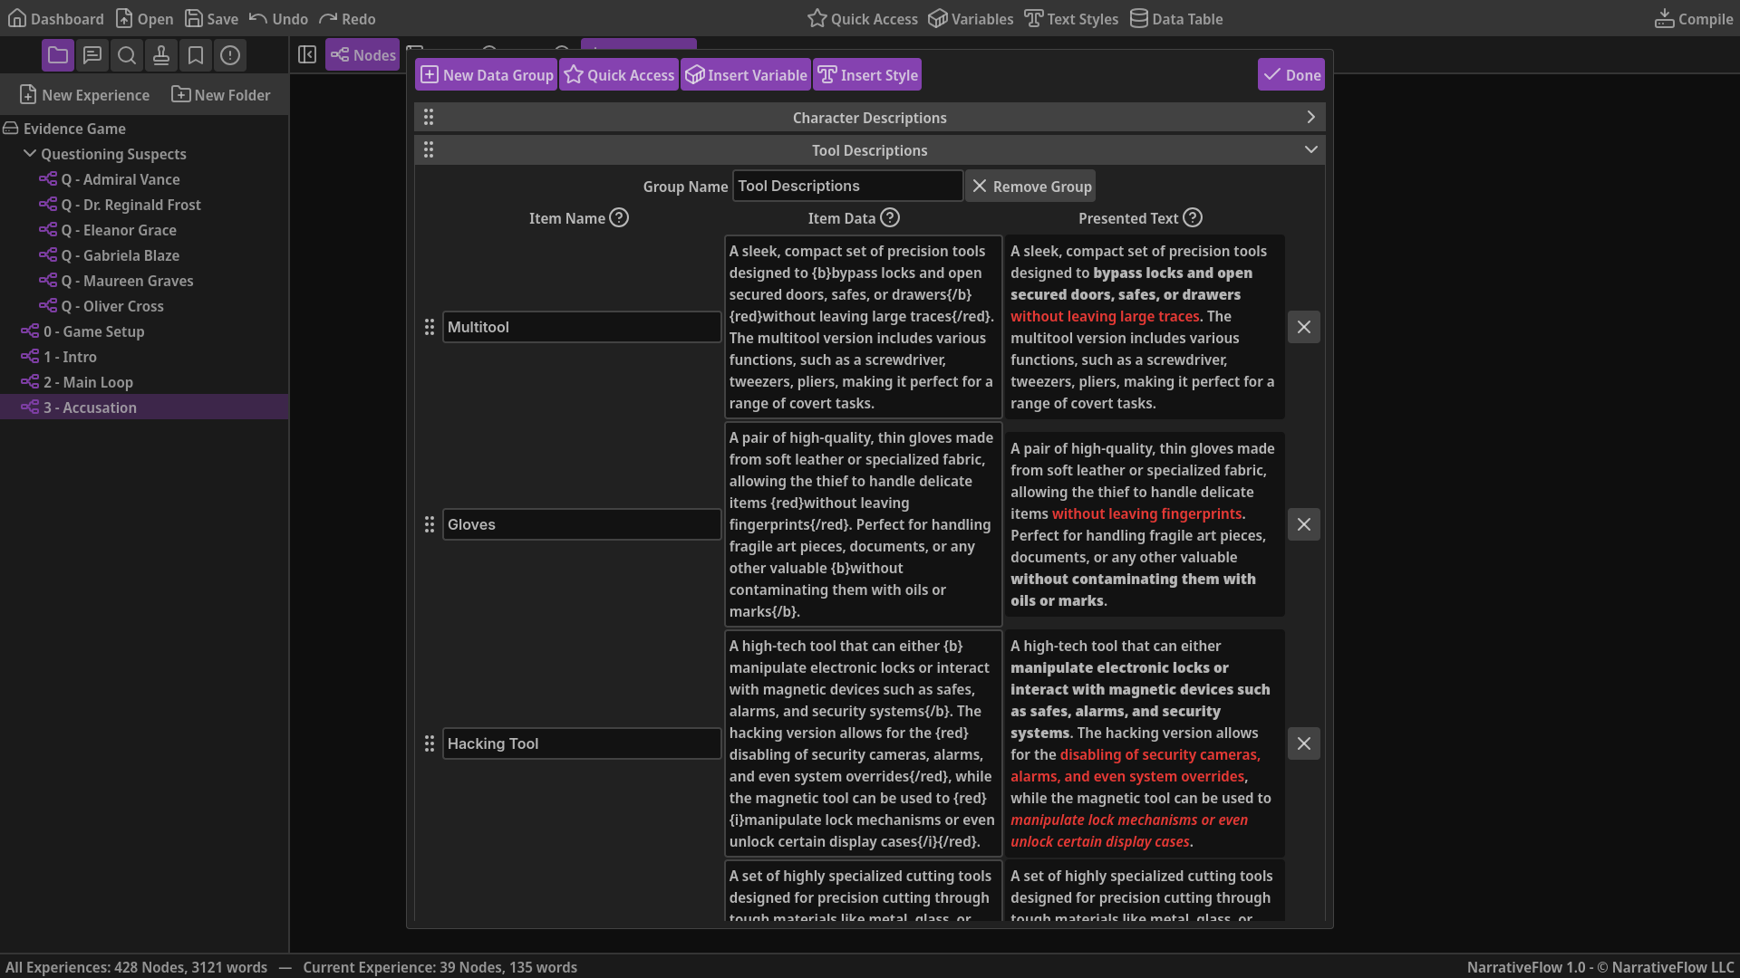Open Variables in top menu
Viewport: 1740px width, 978px height.
[971, 19]
